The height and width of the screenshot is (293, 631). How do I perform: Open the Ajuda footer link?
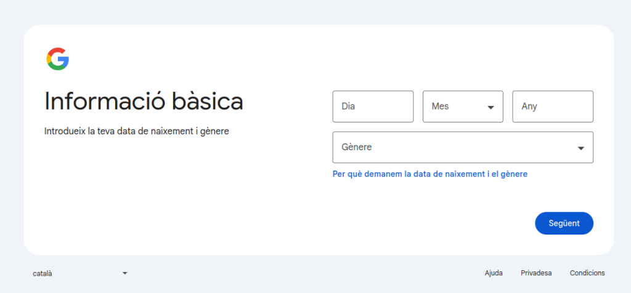tap(494, 273)
